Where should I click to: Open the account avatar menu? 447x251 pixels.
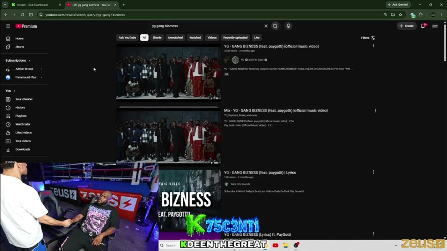click(x=435, y=26)
